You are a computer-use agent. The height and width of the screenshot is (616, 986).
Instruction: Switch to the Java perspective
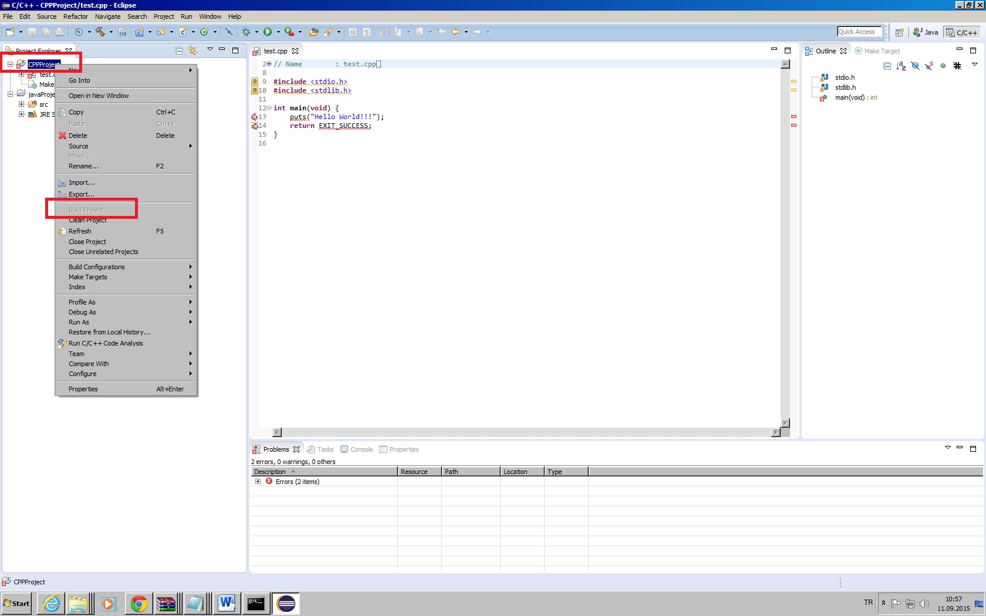926,32
